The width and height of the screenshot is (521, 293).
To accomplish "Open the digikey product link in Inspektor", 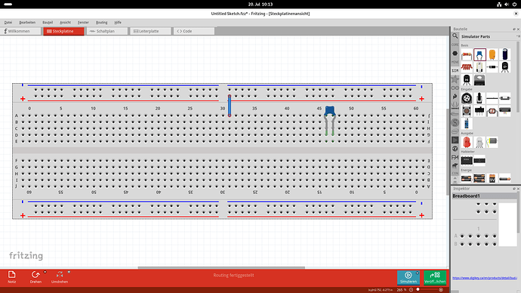I will click(485, 278).
